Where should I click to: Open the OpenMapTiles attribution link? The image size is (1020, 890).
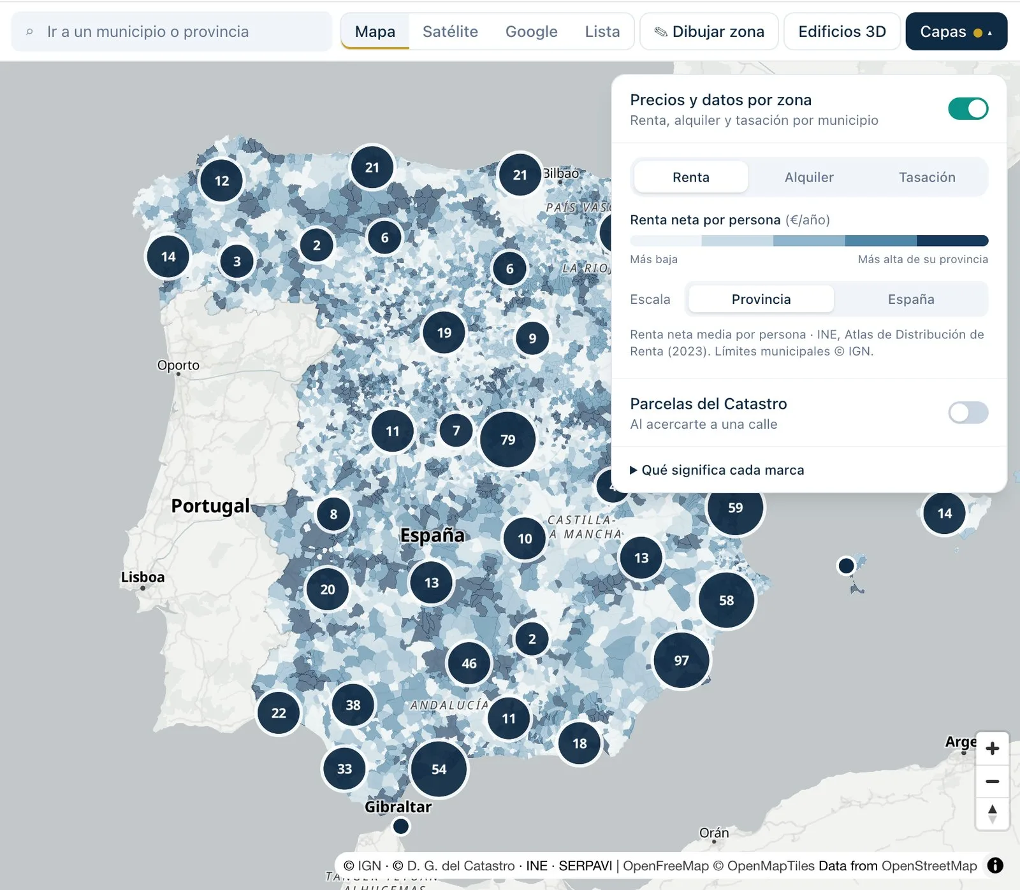pos(764,866)
